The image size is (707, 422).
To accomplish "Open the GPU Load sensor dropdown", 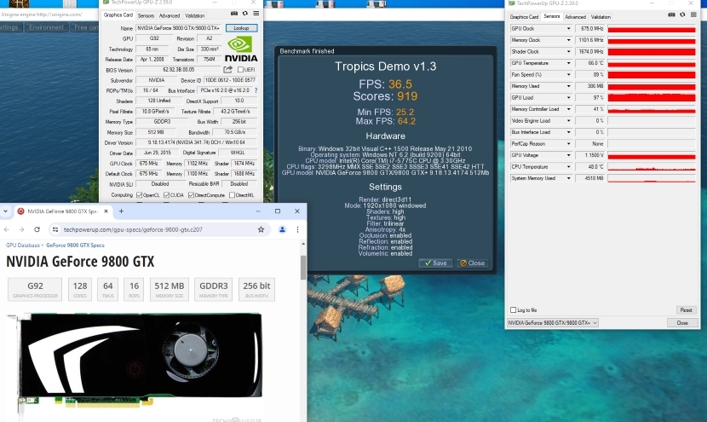I will (568, 97).
